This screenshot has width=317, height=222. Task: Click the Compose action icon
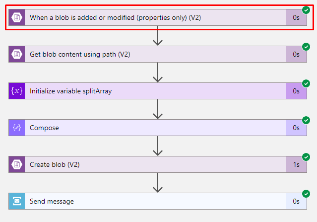pos(17,128)
